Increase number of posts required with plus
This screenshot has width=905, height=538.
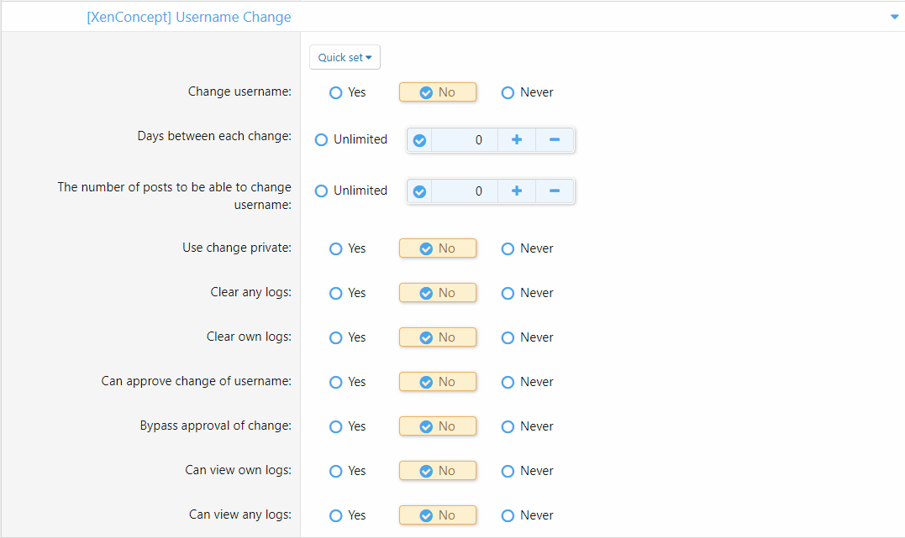pos(517,191)
